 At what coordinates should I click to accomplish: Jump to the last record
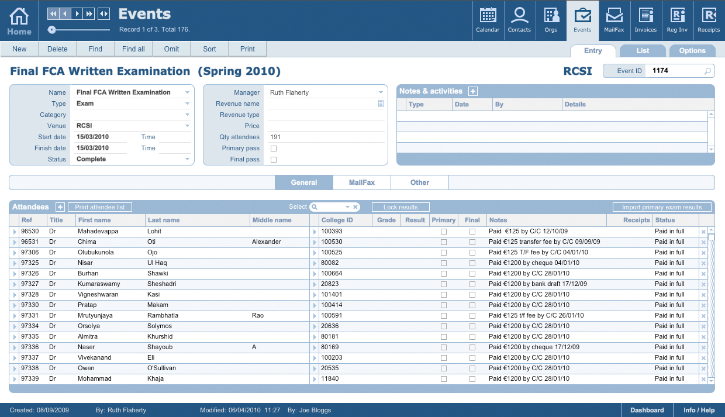pyautogui.click(x=89, y=13)
